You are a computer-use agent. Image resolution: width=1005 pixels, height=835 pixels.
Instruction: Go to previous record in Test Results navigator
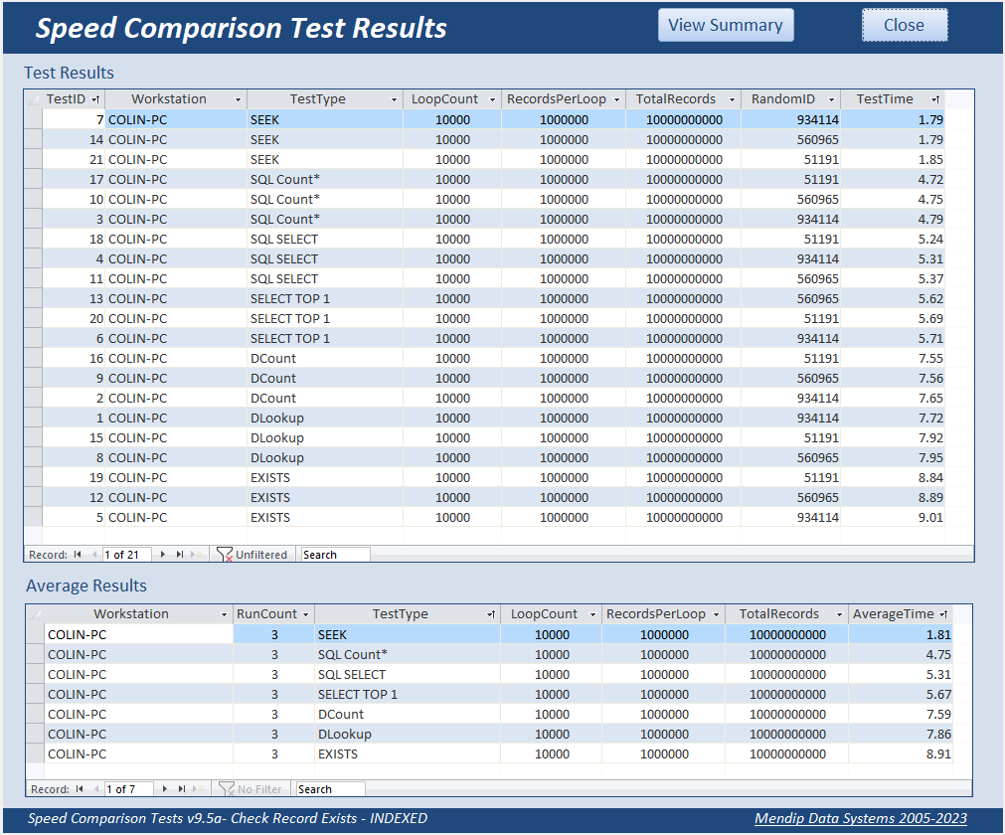tap(94, 555)
